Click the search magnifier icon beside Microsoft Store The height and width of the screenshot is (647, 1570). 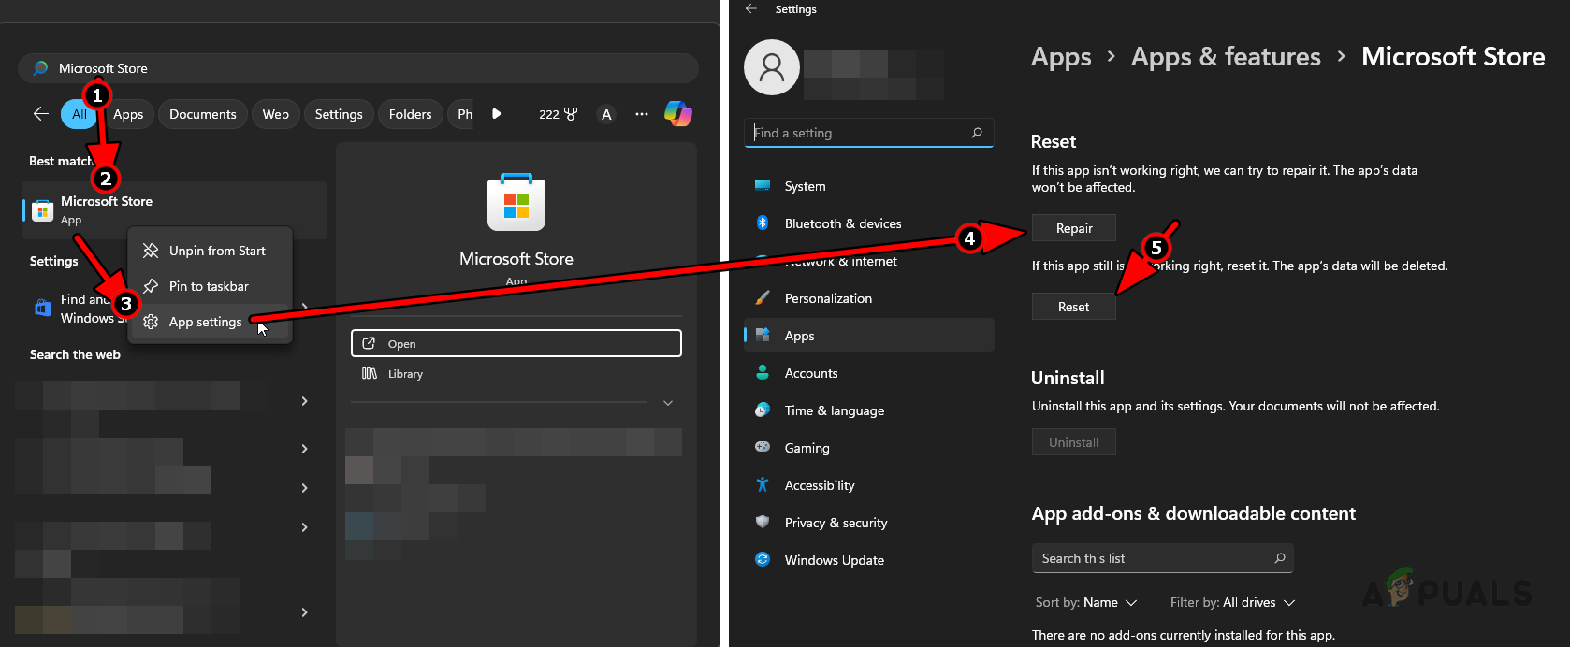pyautogui.click(x=40, y=68)
